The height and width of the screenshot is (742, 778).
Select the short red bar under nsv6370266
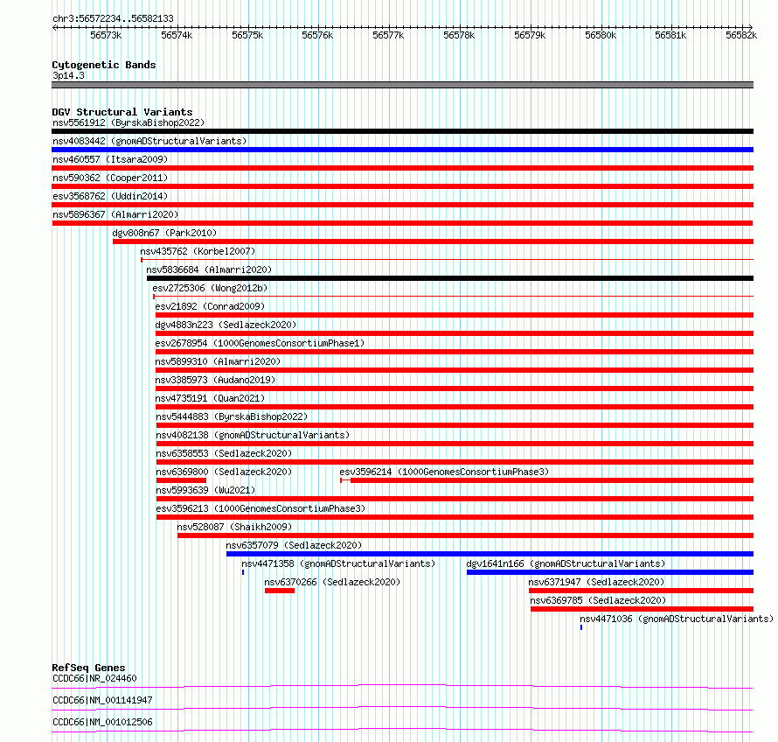[280, 591]
